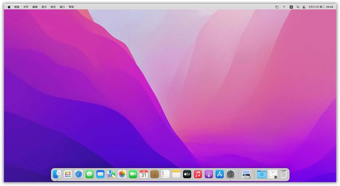Open the 显示 menu

[44, 7]
